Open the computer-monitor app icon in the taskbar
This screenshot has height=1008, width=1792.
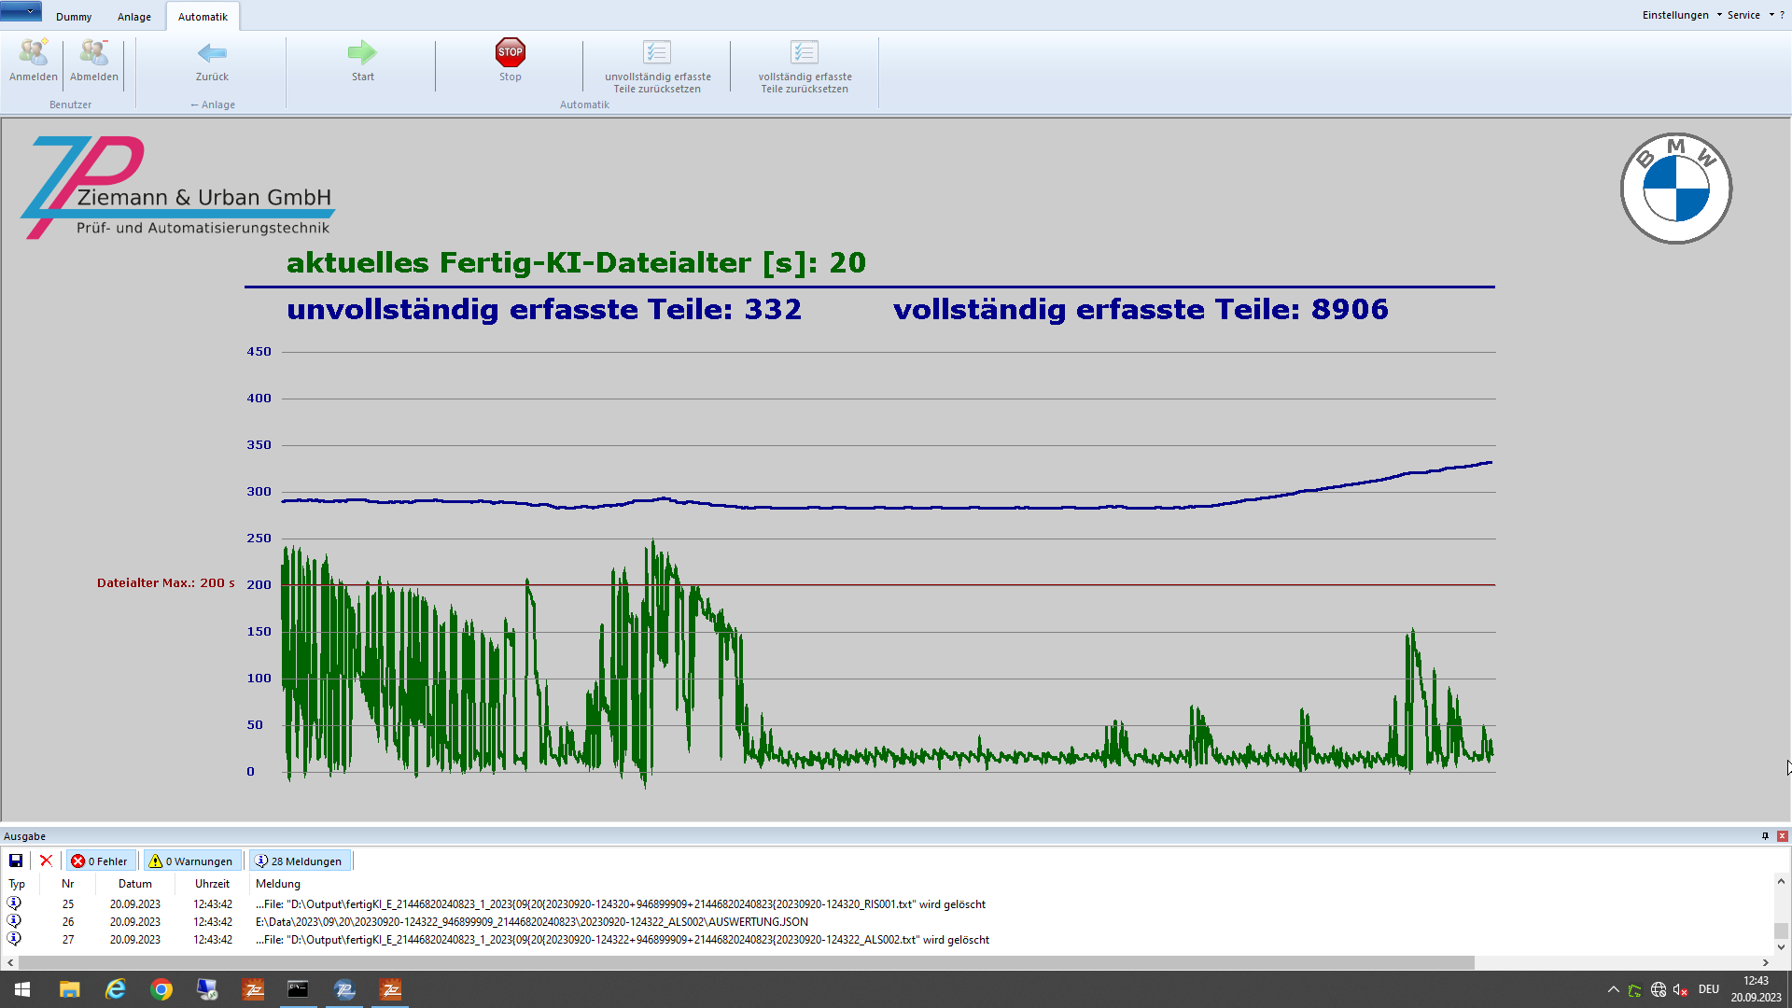pos(207,989)
